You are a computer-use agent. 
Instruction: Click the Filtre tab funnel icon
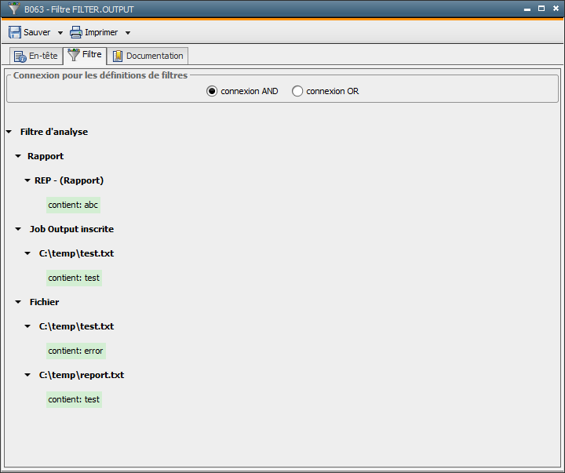[74, 55]
